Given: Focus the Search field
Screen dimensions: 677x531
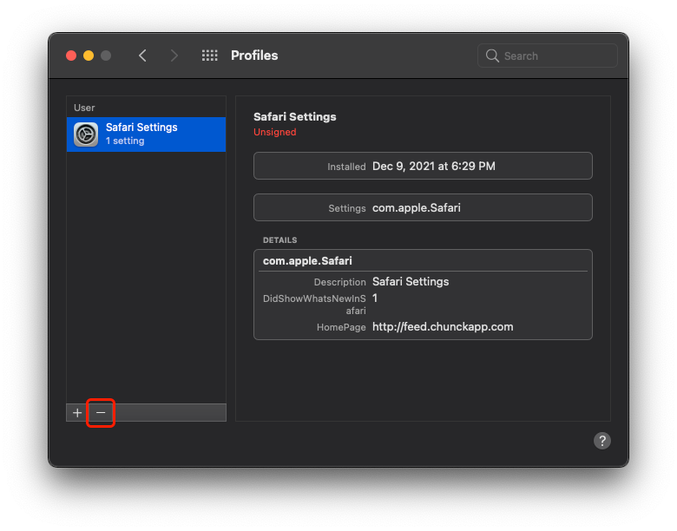Looking at the screenshot, I should (x=548, y=56).
